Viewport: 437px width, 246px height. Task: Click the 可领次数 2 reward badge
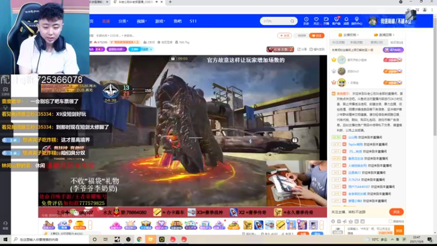[280, 49]
